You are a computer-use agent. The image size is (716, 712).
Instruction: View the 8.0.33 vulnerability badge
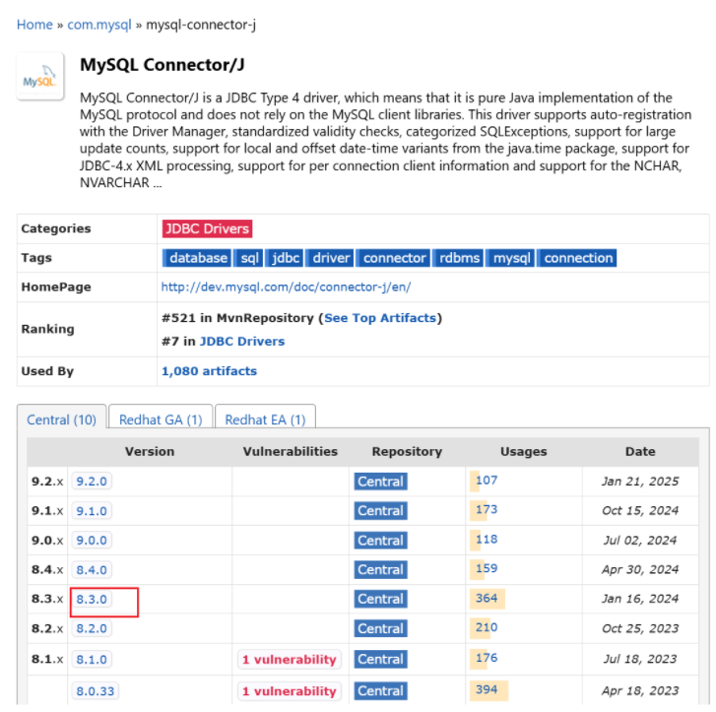pos(289,691)
